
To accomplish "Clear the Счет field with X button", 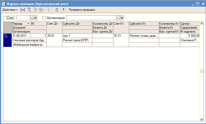I will 35,18.
